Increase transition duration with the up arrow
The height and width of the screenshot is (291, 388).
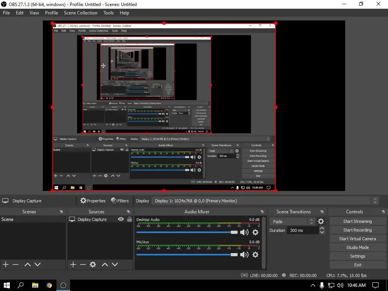(x=322, y=228)
